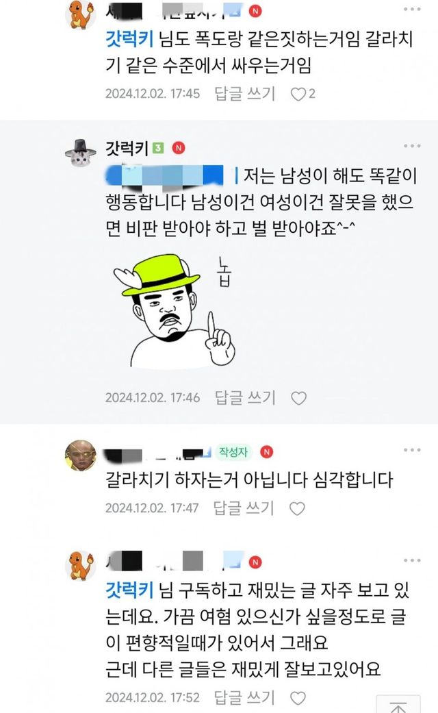The height and width of the screenshot is (713, 438).
Task: Click 답글 쓰기 under the 17:47 comment
Action: pyautogui.click(x=244, y=508)
